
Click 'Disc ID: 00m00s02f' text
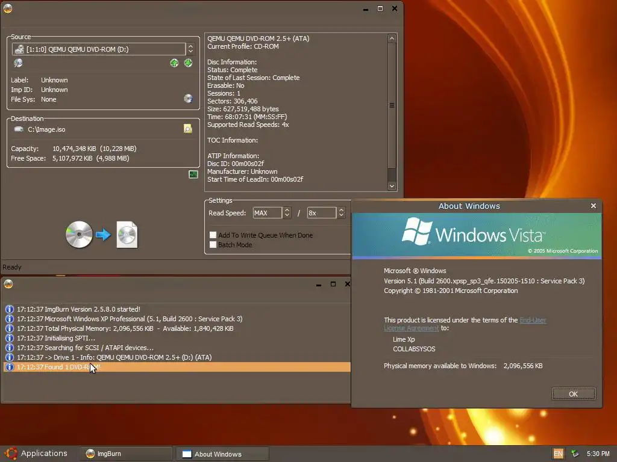tap(236, 164)
